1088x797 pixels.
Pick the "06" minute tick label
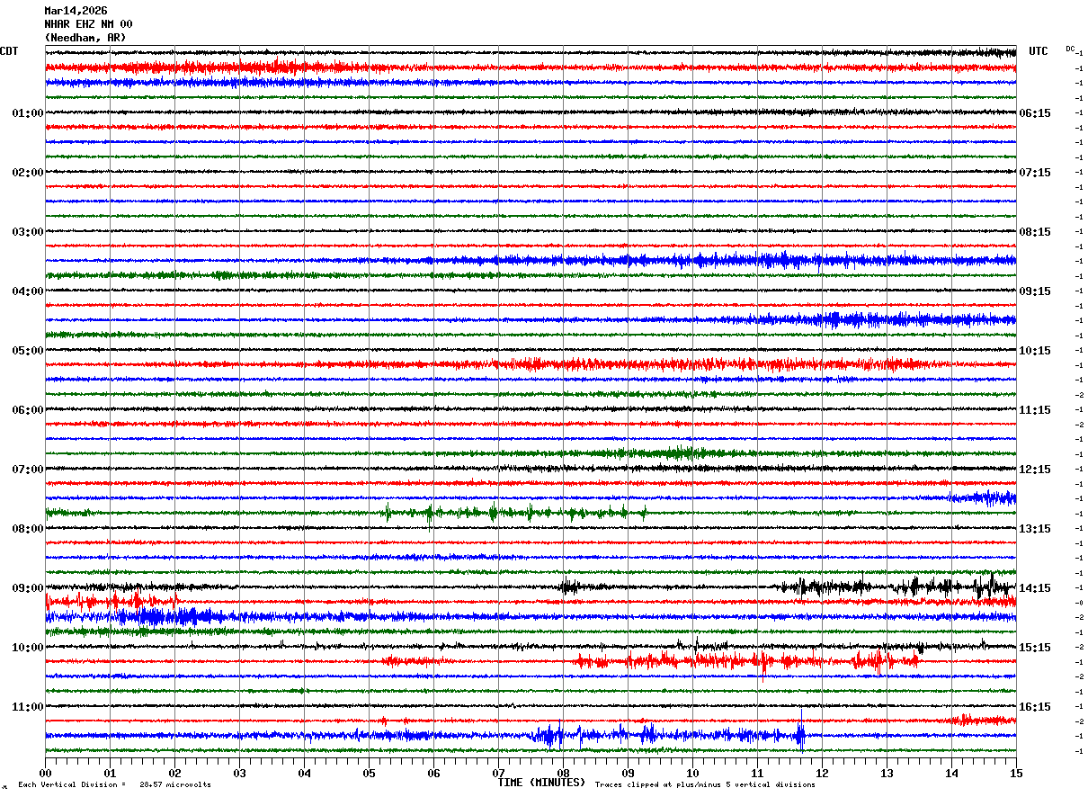[433, 774]
